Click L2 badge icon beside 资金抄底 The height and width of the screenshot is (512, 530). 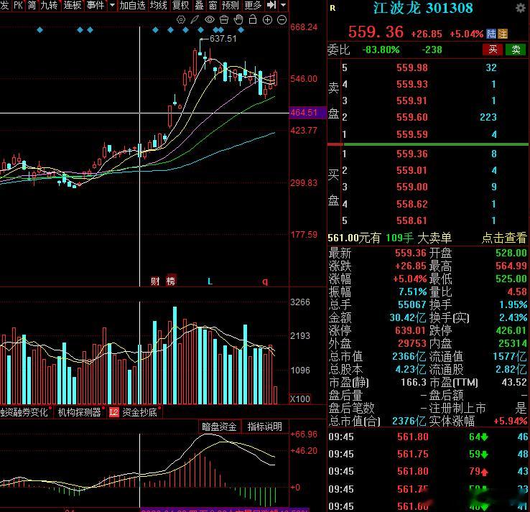tap(114, 412)
